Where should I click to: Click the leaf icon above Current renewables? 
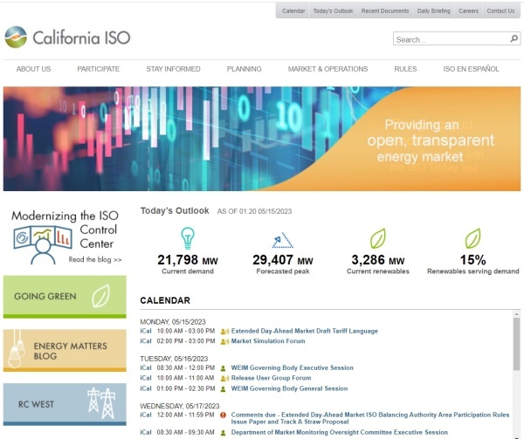(x=377, y=238)
